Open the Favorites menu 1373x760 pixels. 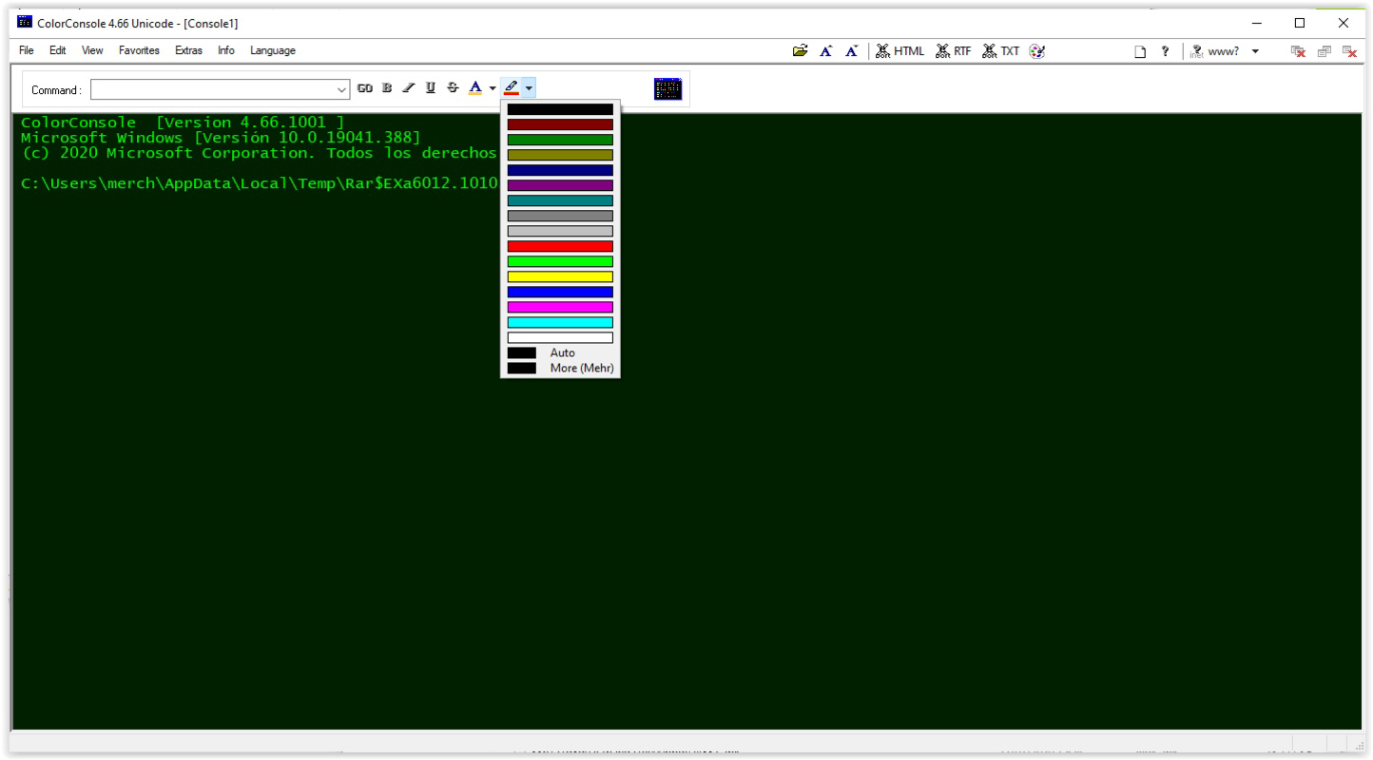click(139, 51)
